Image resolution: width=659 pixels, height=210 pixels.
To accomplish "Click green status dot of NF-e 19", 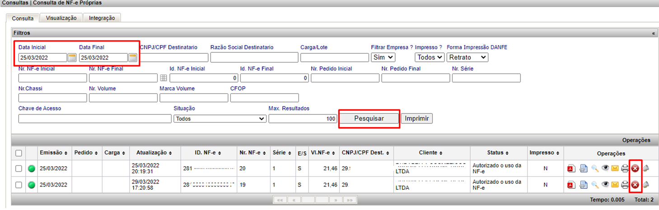I will click(x=32, y=185).
